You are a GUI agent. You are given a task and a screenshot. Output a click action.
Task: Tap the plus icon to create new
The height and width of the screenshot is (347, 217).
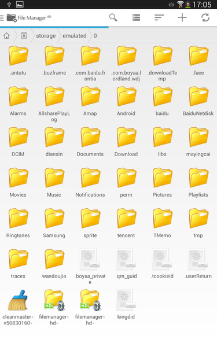pyautogui.click(x=182, y=17)
